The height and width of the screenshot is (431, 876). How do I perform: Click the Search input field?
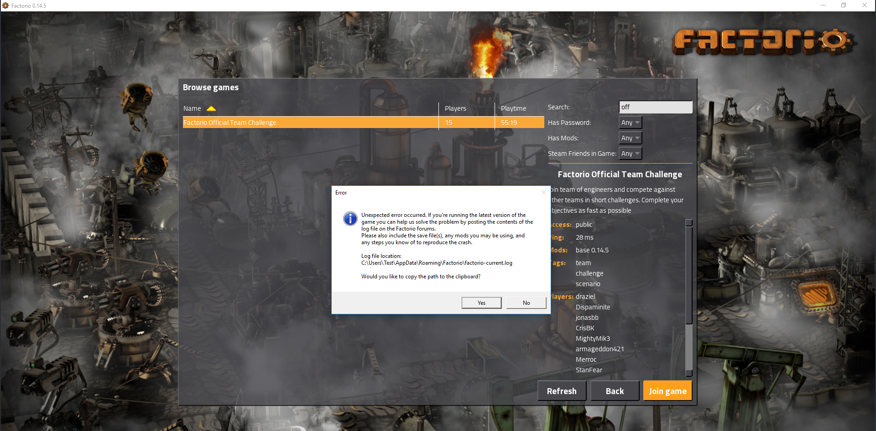[655, 107]
